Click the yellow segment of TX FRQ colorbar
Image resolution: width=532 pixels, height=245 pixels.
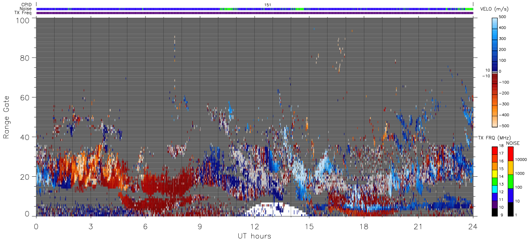(495, 173)
